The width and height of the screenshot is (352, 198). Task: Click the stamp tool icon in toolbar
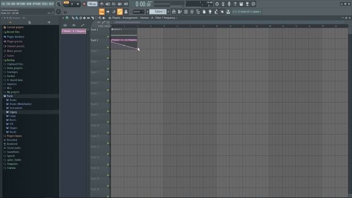coord(126,12)
